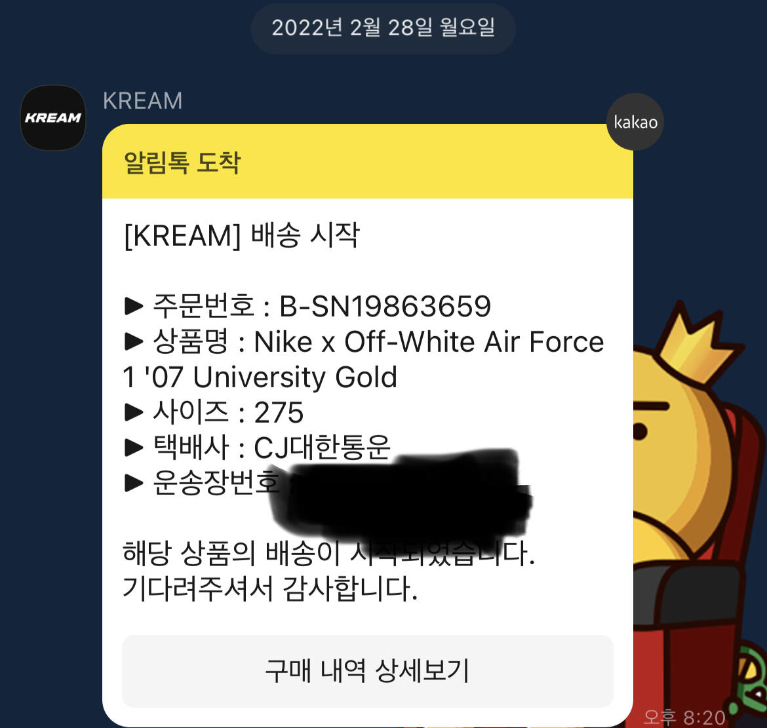This screenshot has width=767, height=728.
Task: Select the order number B-SN19863659
Action: coord(385,306)
